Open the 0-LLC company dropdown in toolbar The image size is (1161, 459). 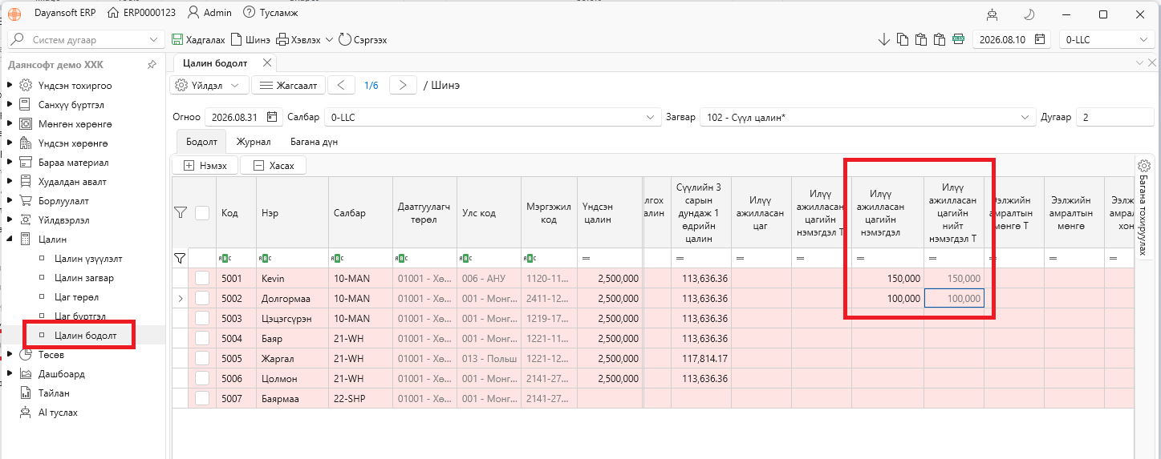coord(1143,39)
